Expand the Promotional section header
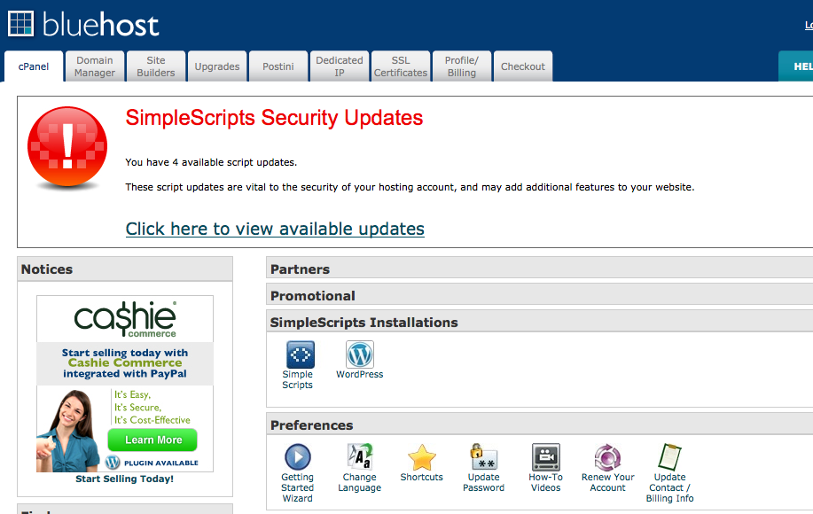This screenshot has height=514, width=813. click(539, 296)
